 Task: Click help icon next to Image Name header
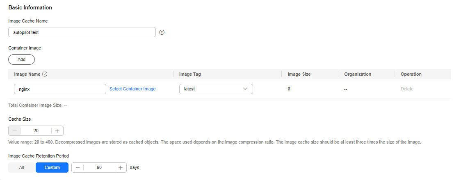point(45,74)
